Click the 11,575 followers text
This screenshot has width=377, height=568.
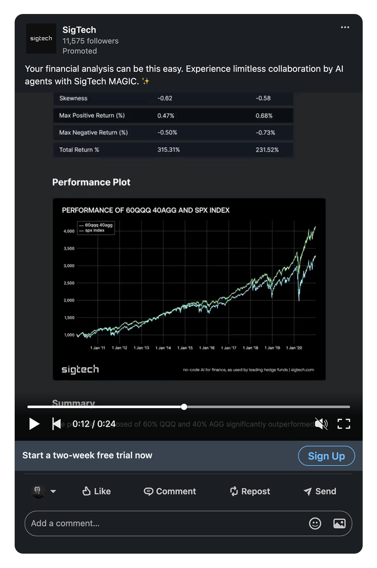point(90,41)
